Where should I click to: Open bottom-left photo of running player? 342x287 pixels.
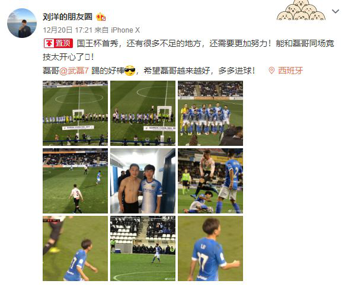[x=75, y=248]
